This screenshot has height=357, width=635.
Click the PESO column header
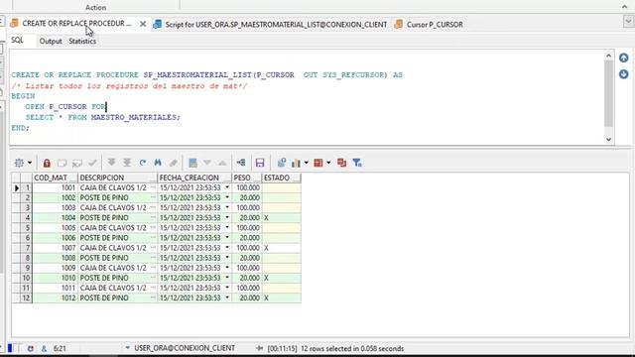click(247, 178)
